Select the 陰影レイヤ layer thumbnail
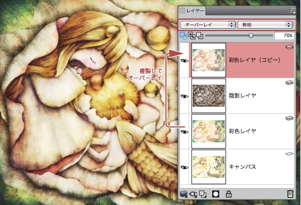 209,96
